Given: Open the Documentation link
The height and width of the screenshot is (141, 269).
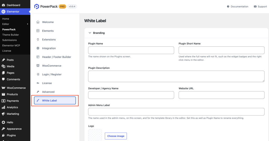Looking at the screenshot, I should [237, 7].
